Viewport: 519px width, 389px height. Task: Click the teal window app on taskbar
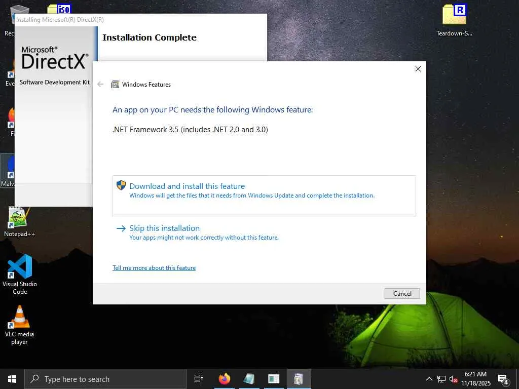274,379
